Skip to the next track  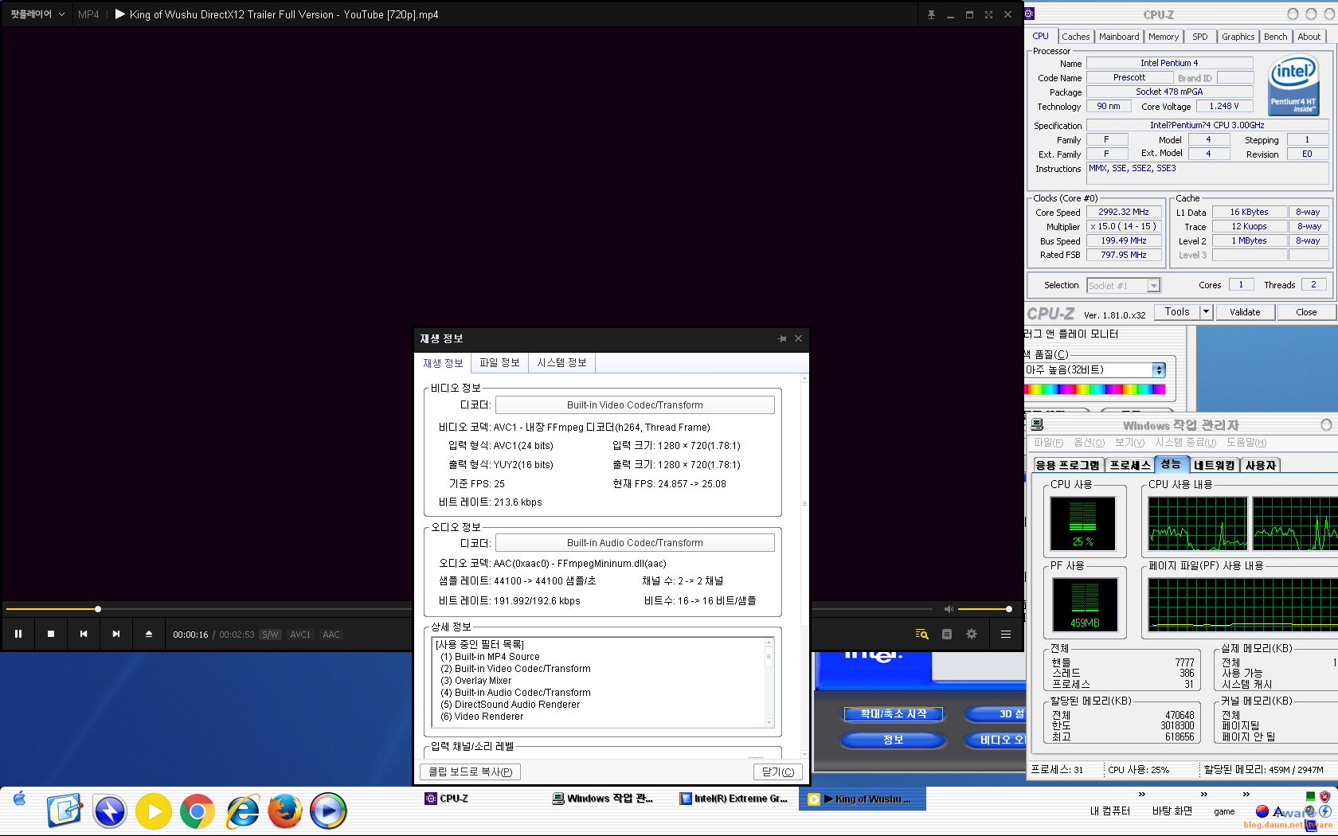point(116,635)
